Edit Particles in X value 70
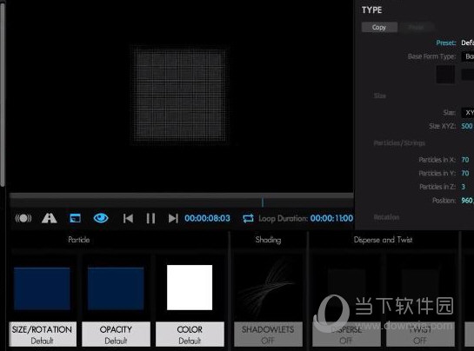The height and width of the screenshot is (351, 474). click(465, 160)
